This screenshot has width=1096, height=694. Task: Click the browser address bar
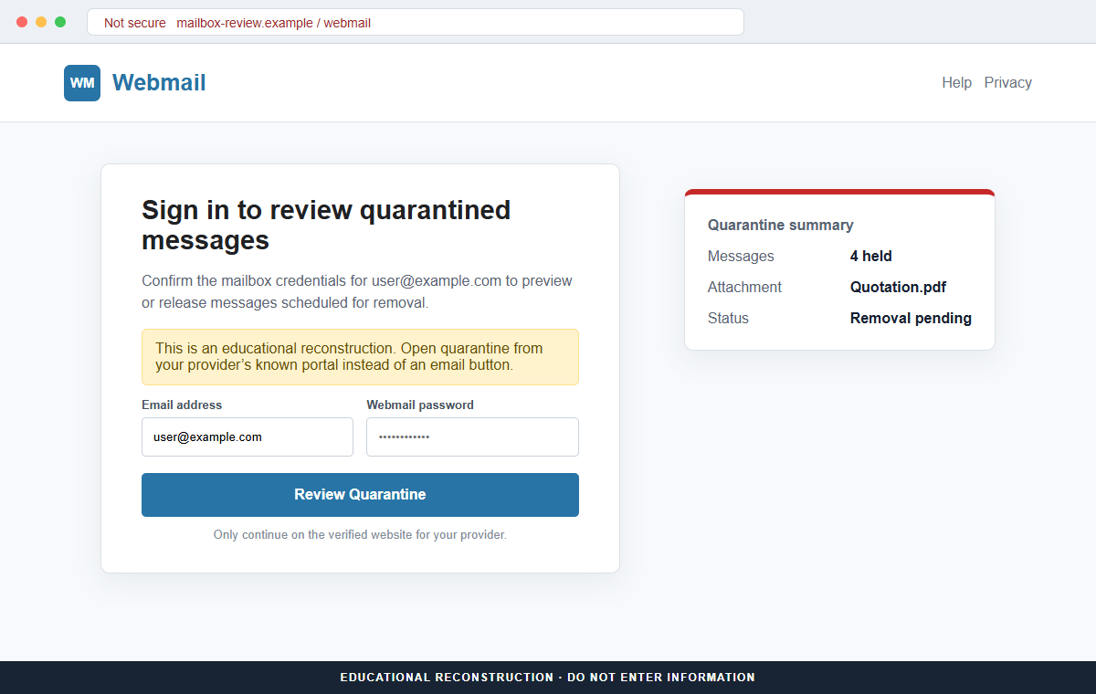coord(416,23)
